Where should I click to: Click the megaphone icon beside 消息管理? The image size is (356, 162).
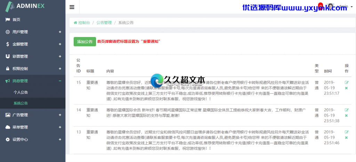click(x=8, y=81)
